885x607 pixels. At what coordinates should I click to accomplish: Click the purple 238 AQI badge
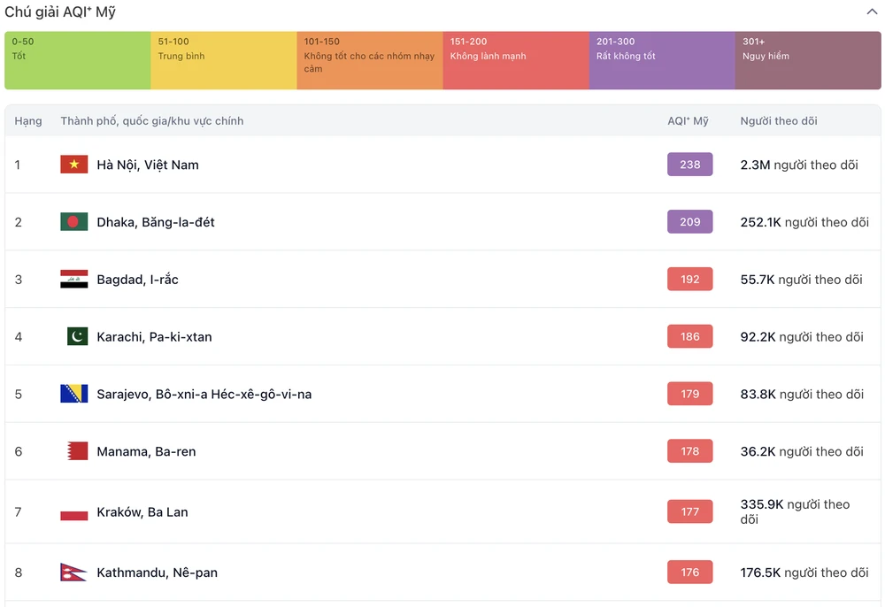pos(690,165)
